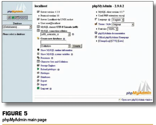Open the Processes link
The height and width of the screenshot is (125, 156).
[45, 58]
